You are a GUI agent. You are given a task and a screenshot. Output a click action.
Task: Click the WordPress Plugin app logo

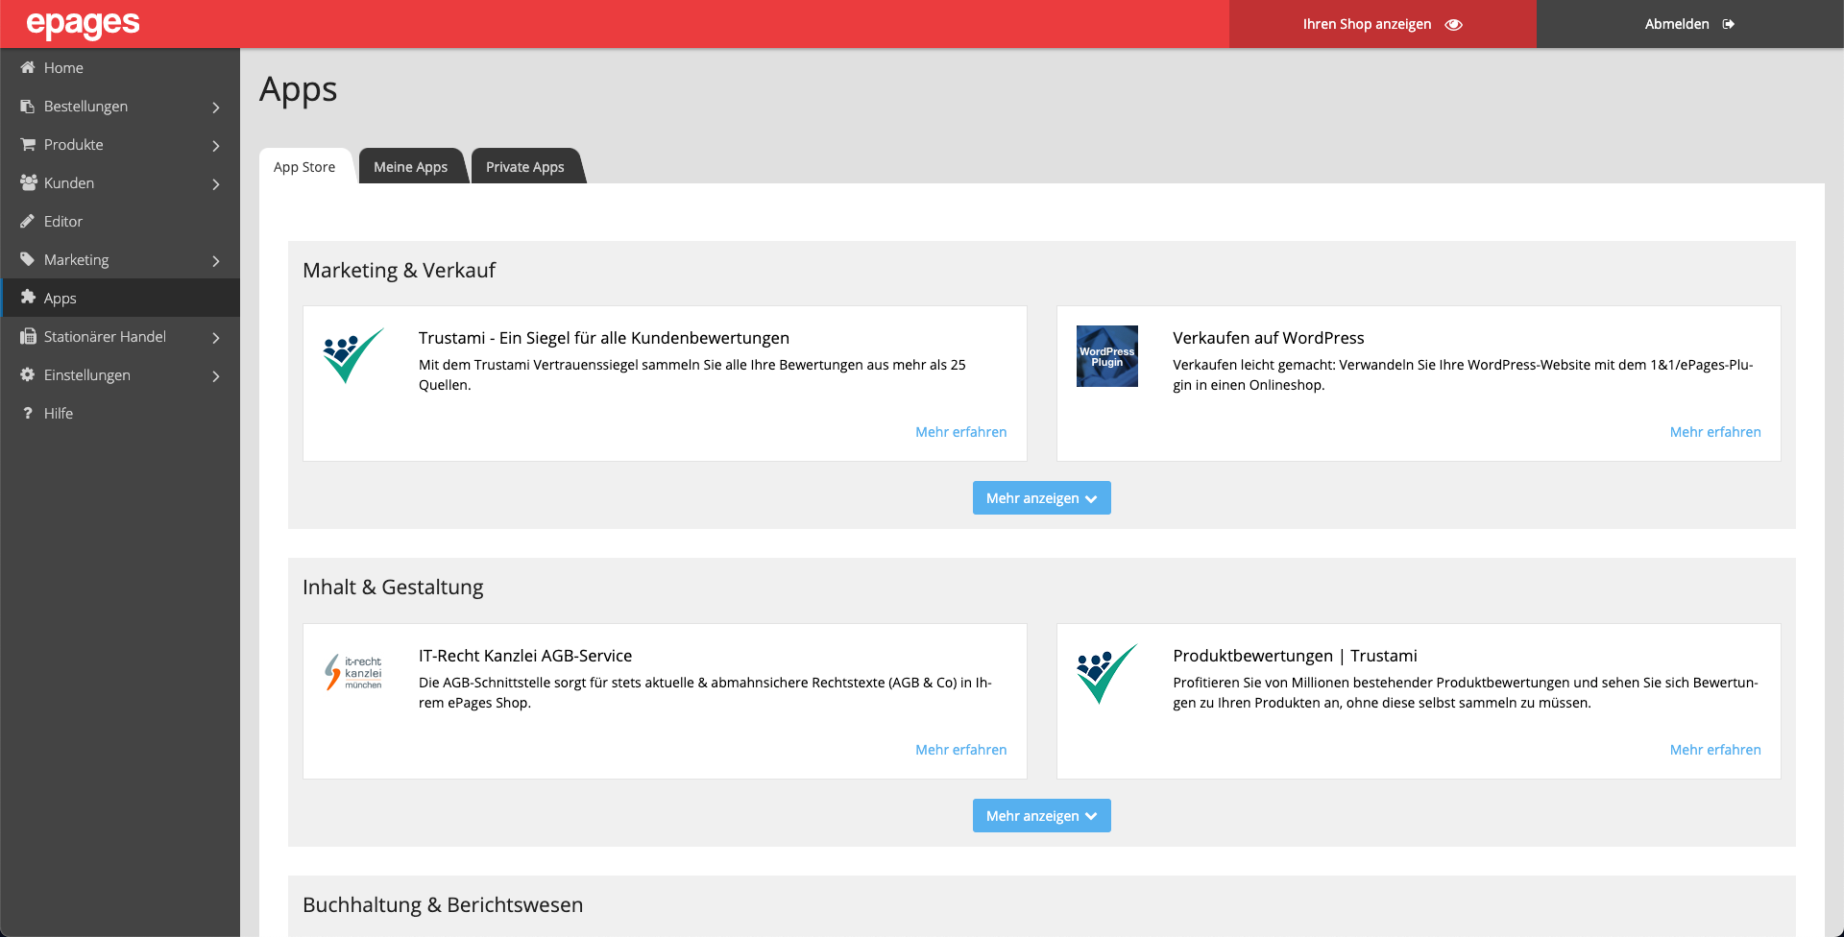(1106, 356)
